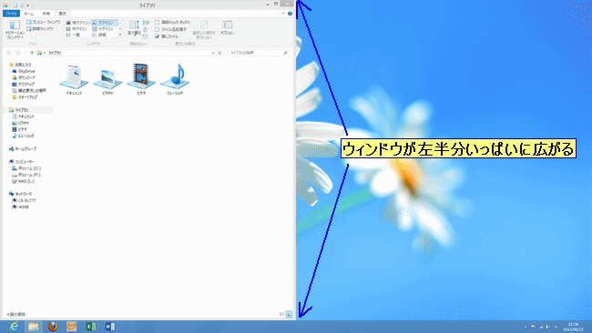The image size is (592, 333).
Task: Select Medium icons (中アイコン) layout
Action: click(x=77, y=29)
